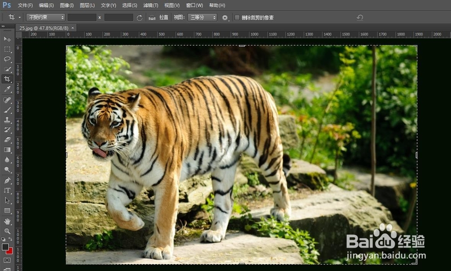
Task: Open the 三等分 overlay view dropdown
Action: pyautogui.click(x=202, y=18)
